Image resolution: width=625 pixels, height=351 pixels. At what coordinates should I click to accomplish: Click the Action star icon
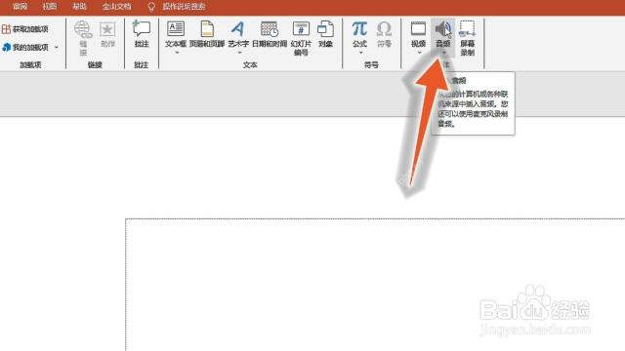[107, 30]
